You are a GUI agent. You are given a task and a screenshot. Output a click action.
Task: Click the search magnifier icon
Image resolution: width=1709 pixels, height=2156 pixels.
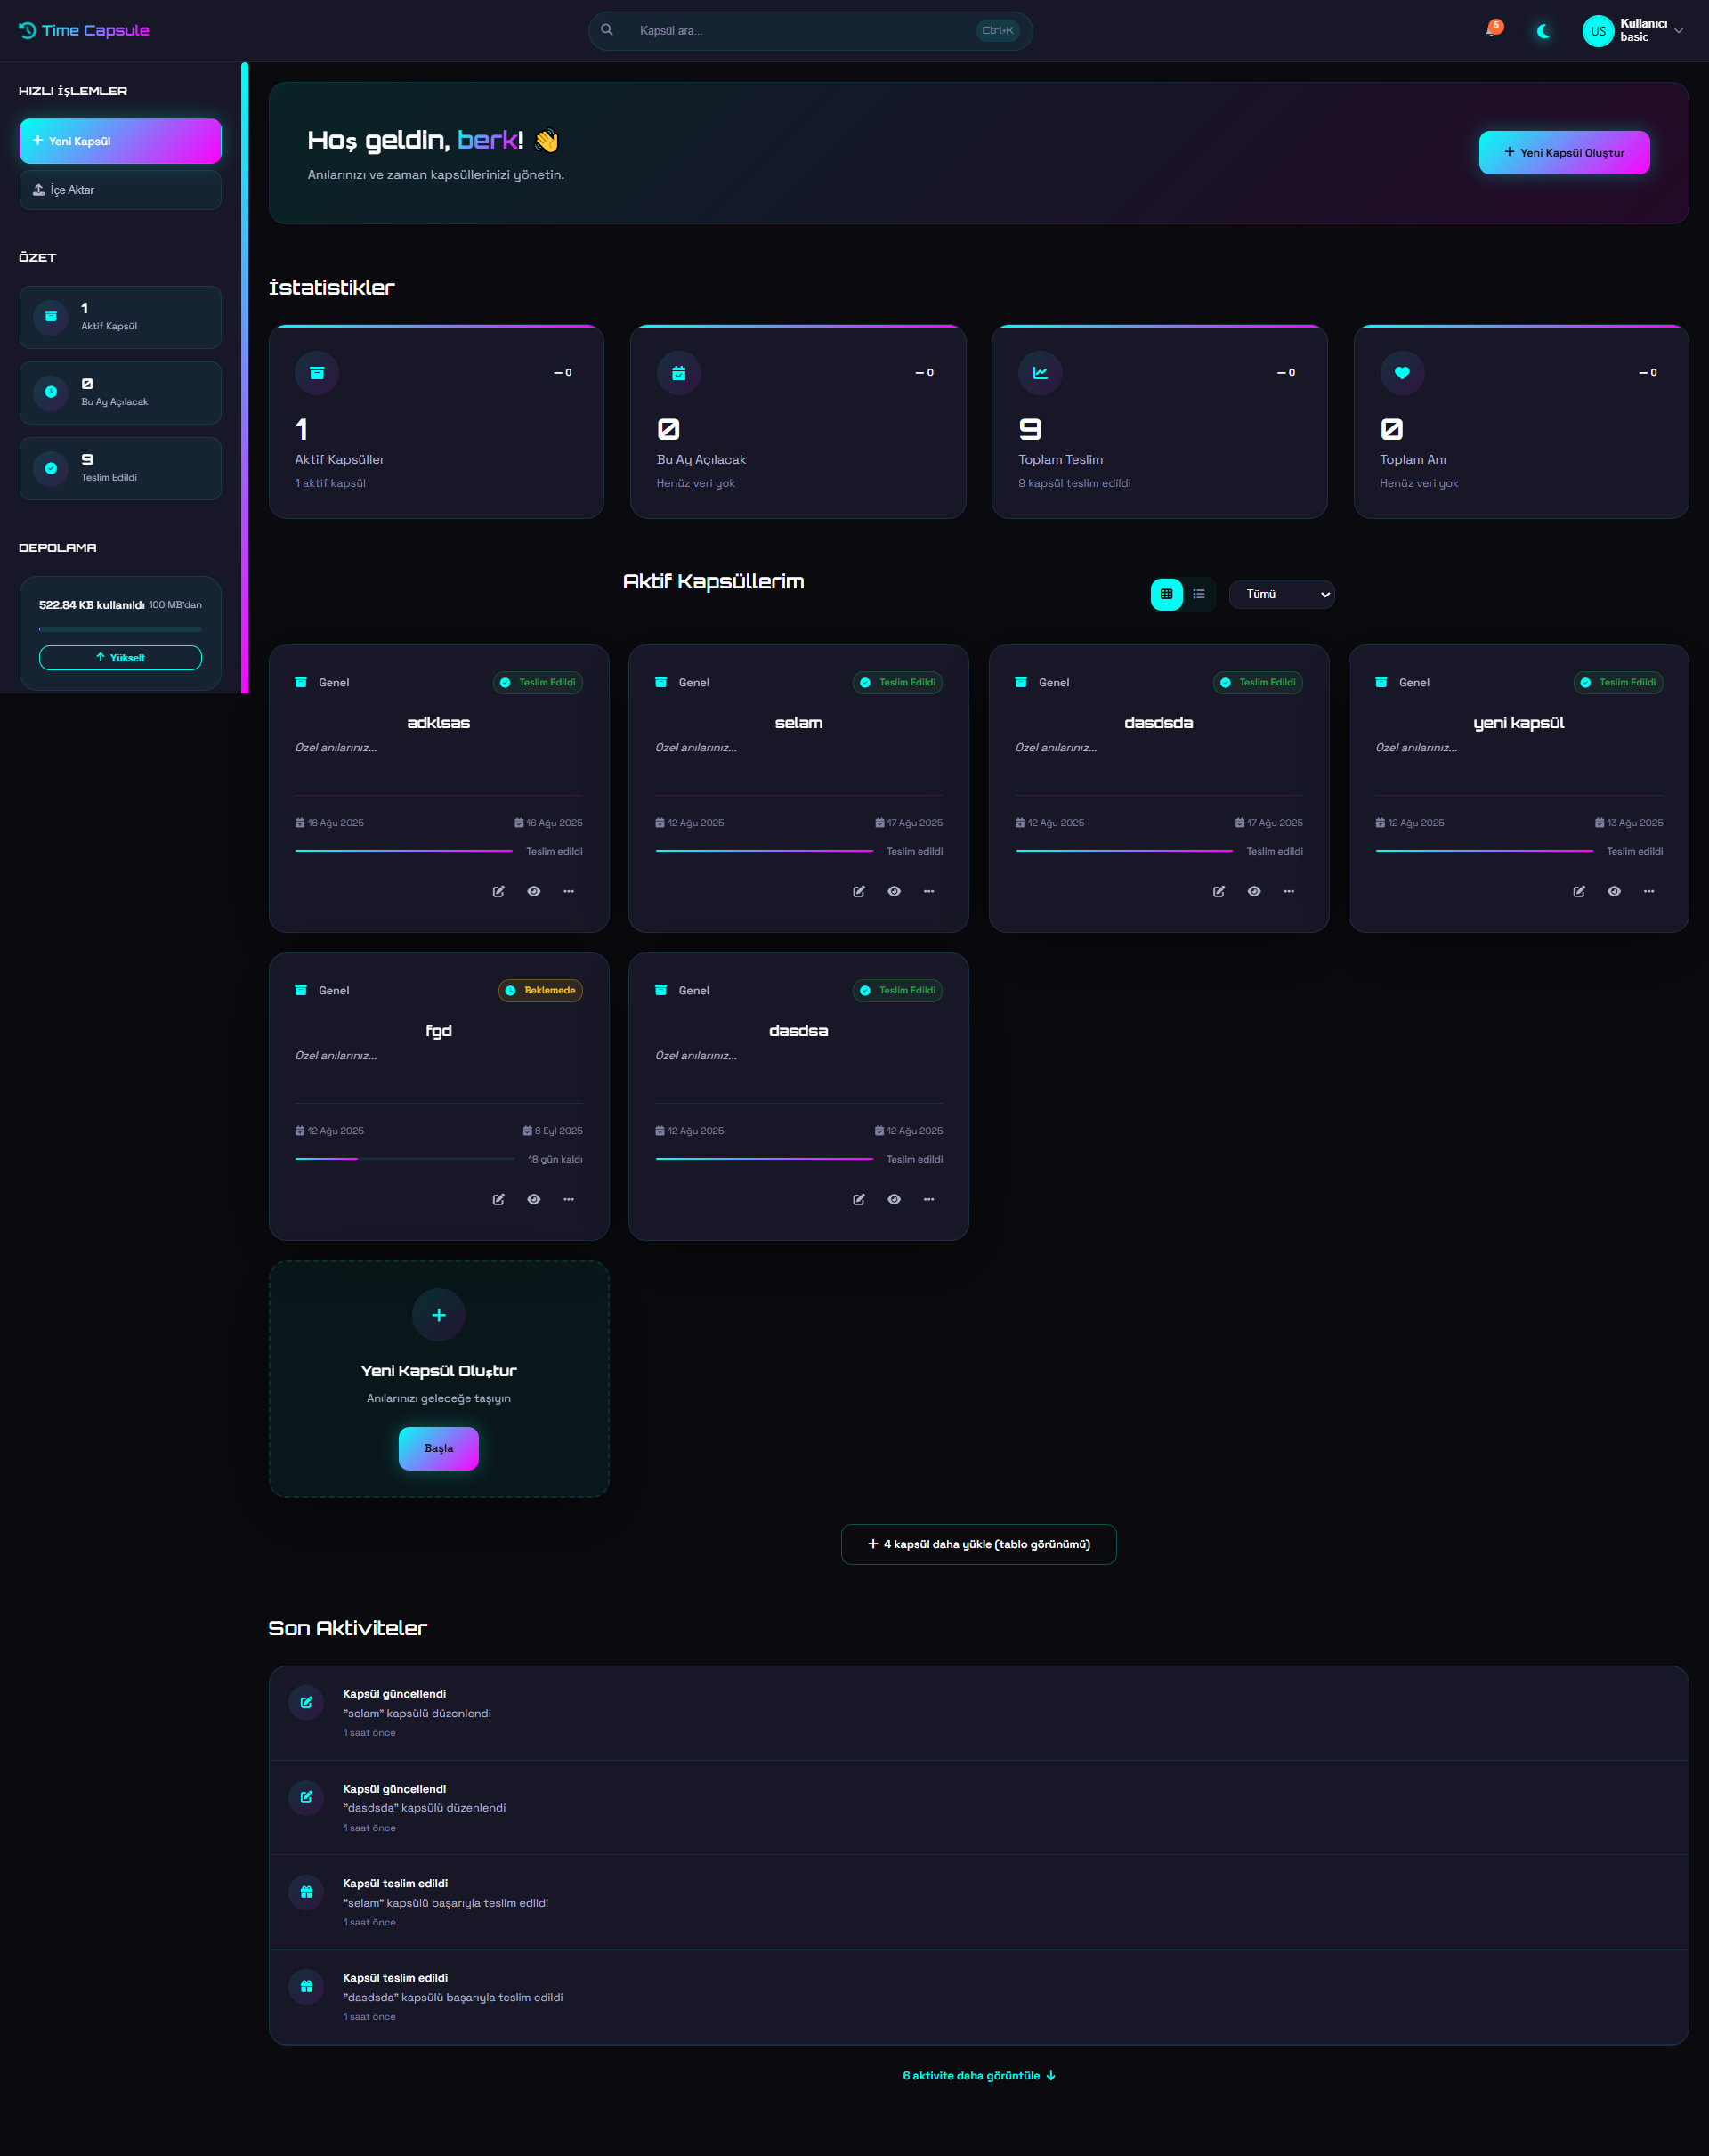tap(607, 30)
